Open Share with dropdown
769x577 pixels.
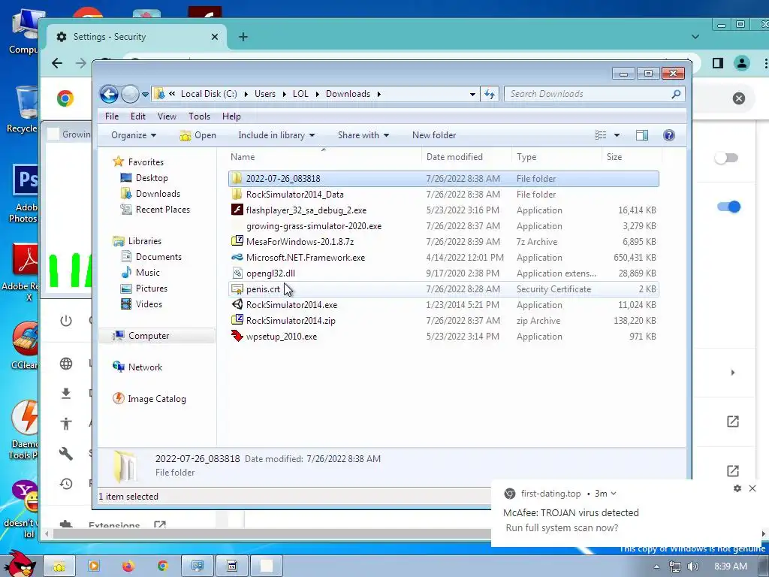[363, 135]
